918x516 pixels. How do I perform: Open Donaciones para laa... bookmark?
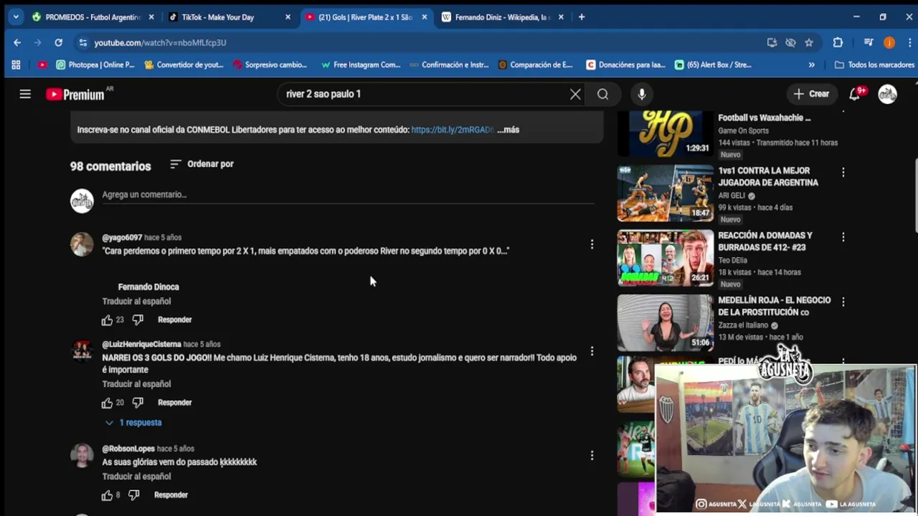(625, 64)
